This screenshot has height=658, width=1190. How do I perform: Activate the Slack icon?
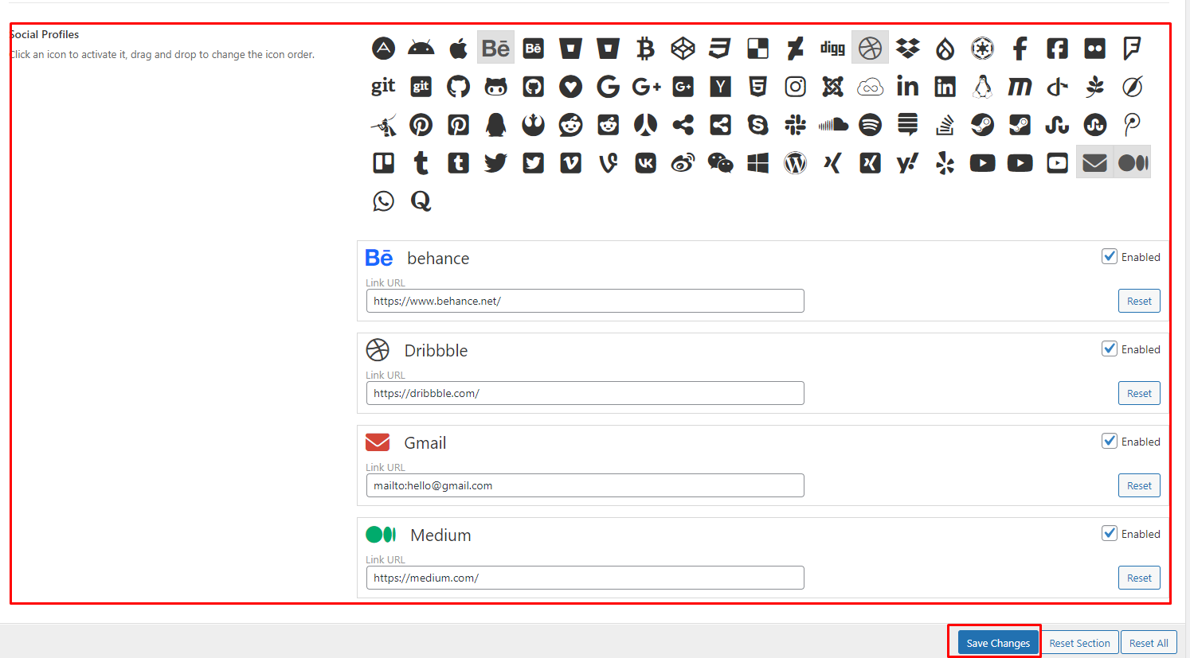(795, 125)
